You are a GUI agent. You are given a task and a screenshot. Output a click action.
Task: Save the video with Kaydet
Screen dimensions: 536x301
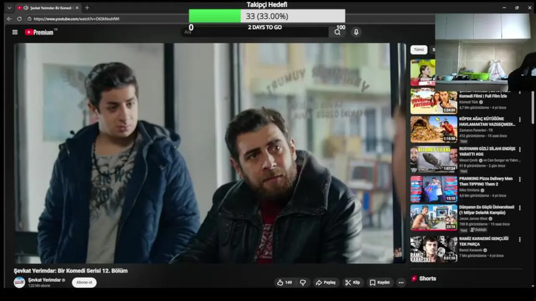click(x=380, y=283)
